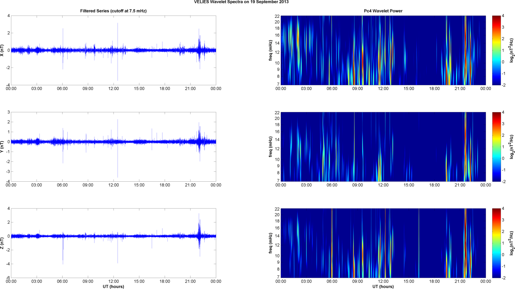Click the Z component filtered time series plot
515x289 pixels.
(x=113, y=243)
